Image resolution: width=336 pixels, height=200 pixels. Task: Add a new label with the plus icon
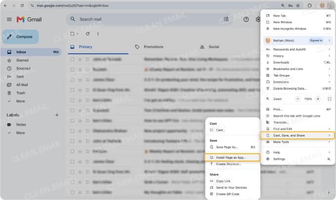[57, 115]
